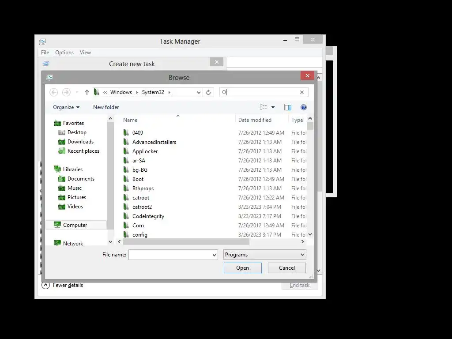The width and height of the screenshot is (452, 339).
Task: Expand the address bar history dropdown
Action: tap(199, 92)
